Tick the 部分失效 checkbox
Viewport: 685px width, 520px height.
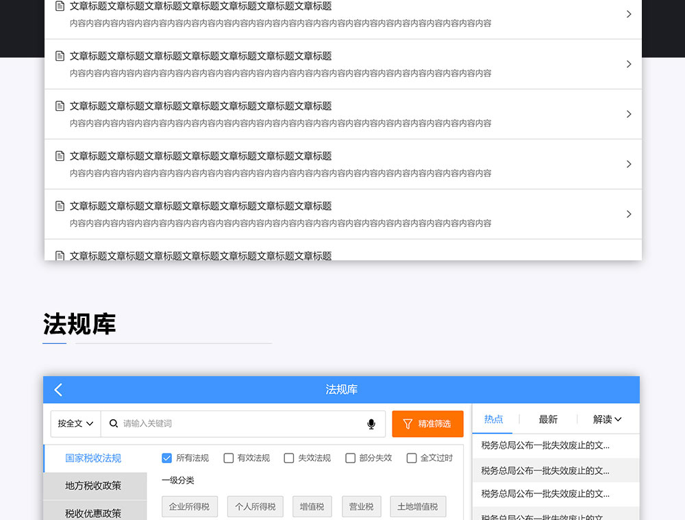point(350,458)
